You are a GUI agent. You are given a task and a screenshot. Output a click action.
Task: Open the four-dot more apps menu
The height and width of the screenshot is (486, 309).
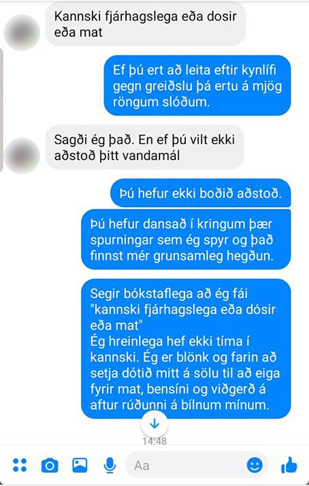[20, 465]
